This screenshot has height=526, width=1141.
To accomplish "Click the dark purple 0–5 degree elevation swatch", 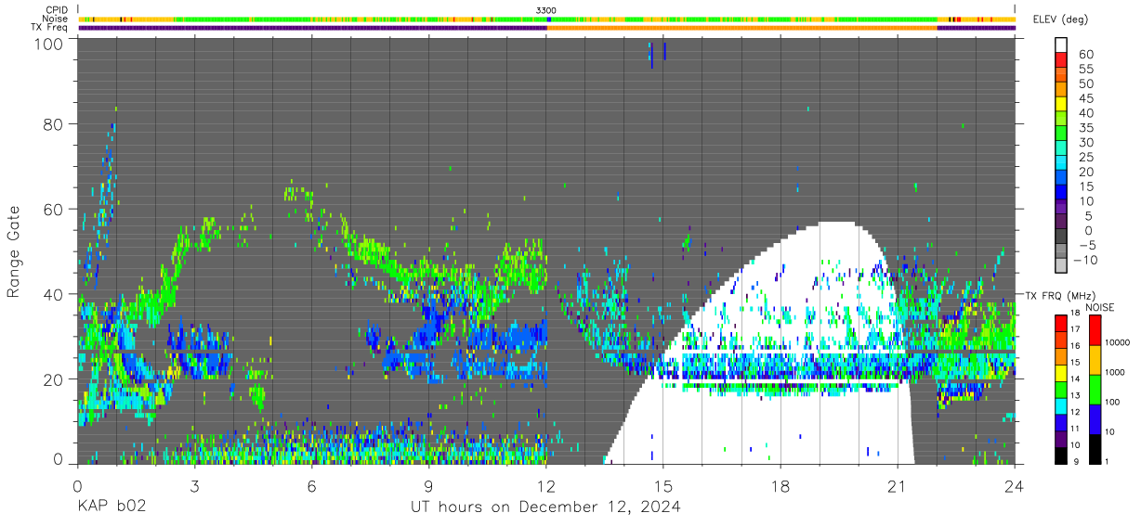I will coord(1061,223).
